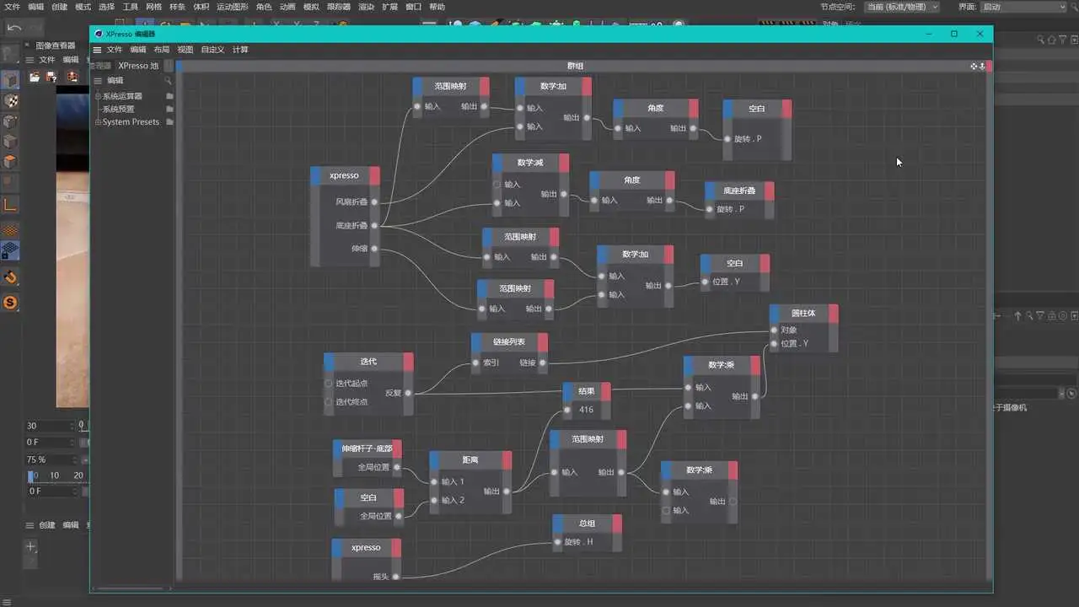Viewport: 1079px width, 607px height.
Task: Click the home icon in object manager
Action: click(x=1051, y=40)
